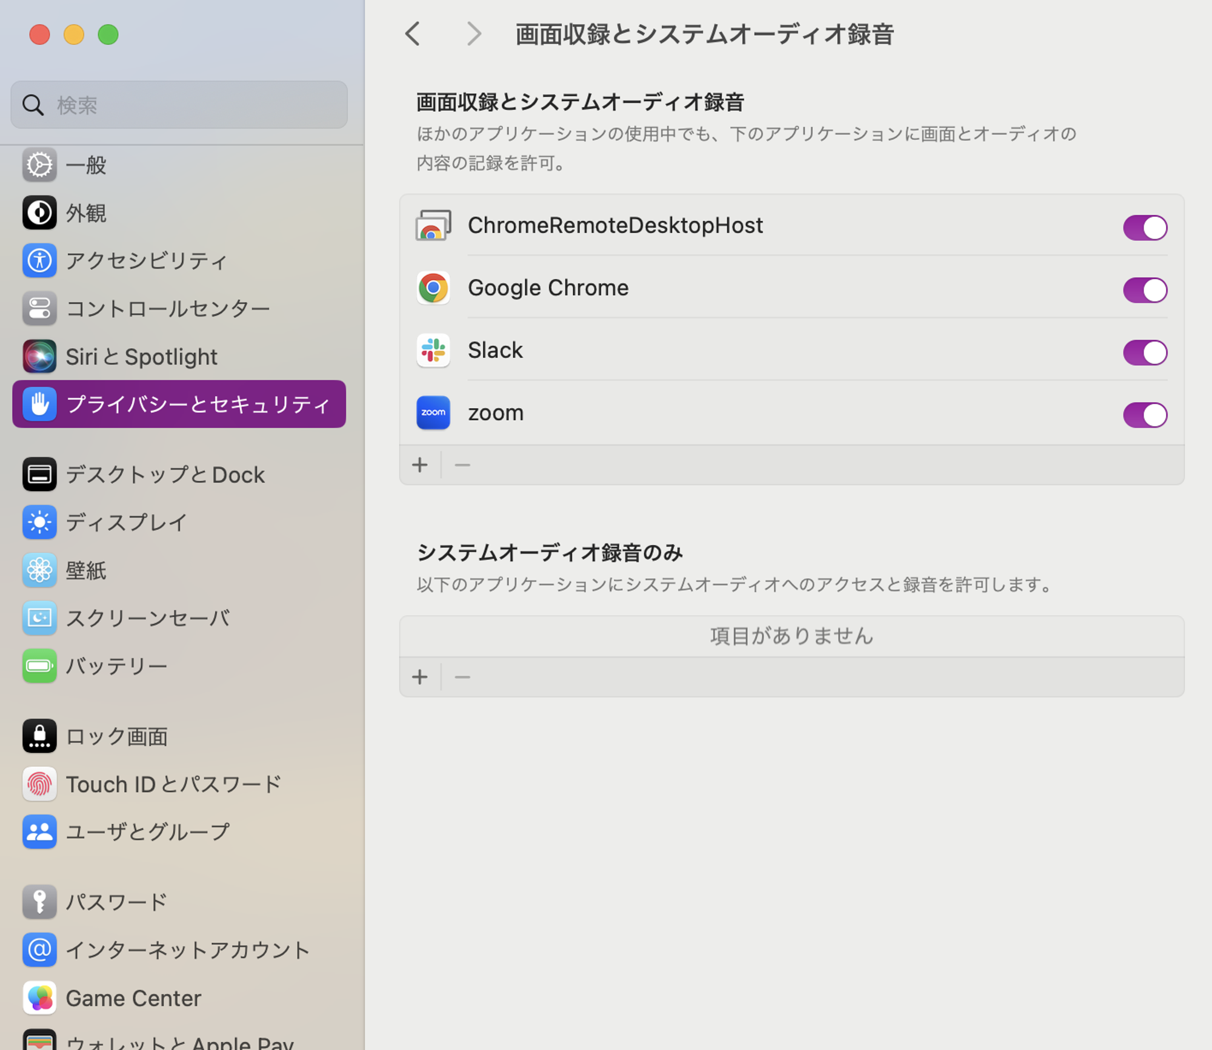Turn off Google Chrome recording toggle
This screenshot has width=1212, height=1050.
coord(1145,290)
